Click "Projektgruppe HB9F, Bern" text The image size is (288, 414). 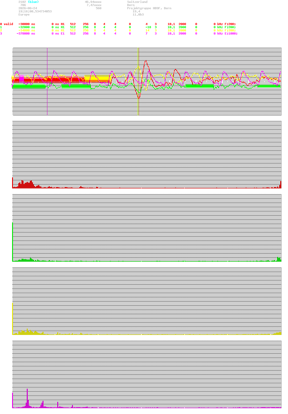[x=149, y=8]
